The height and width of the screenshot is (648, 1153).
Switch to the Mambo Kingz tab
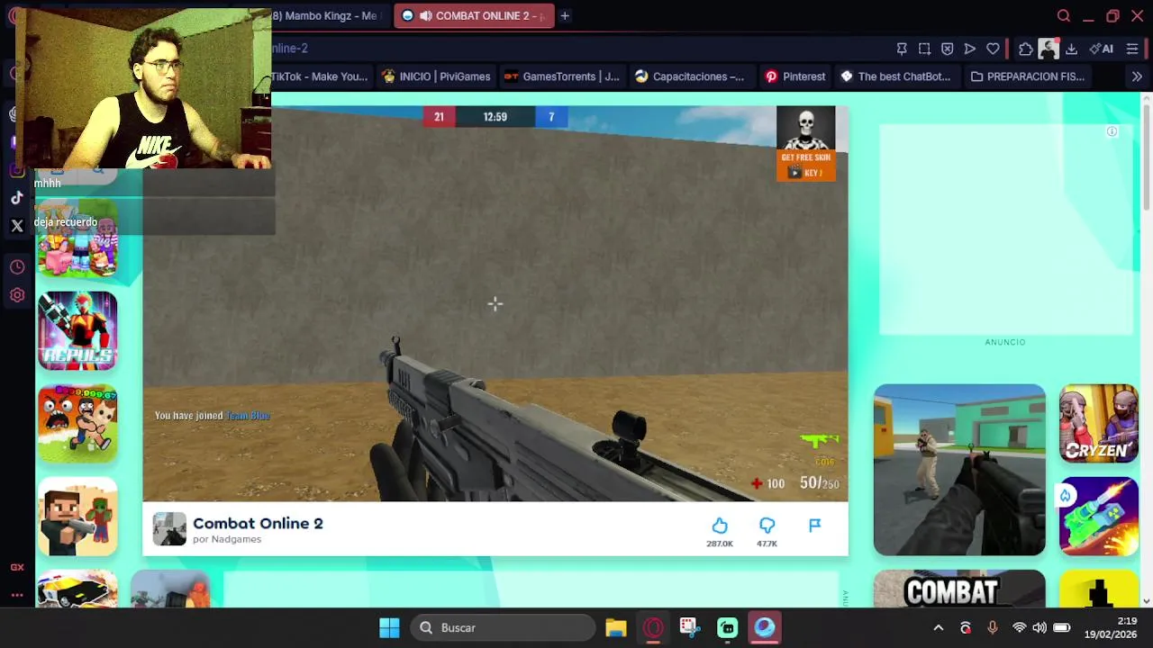(x=325, y=15)
